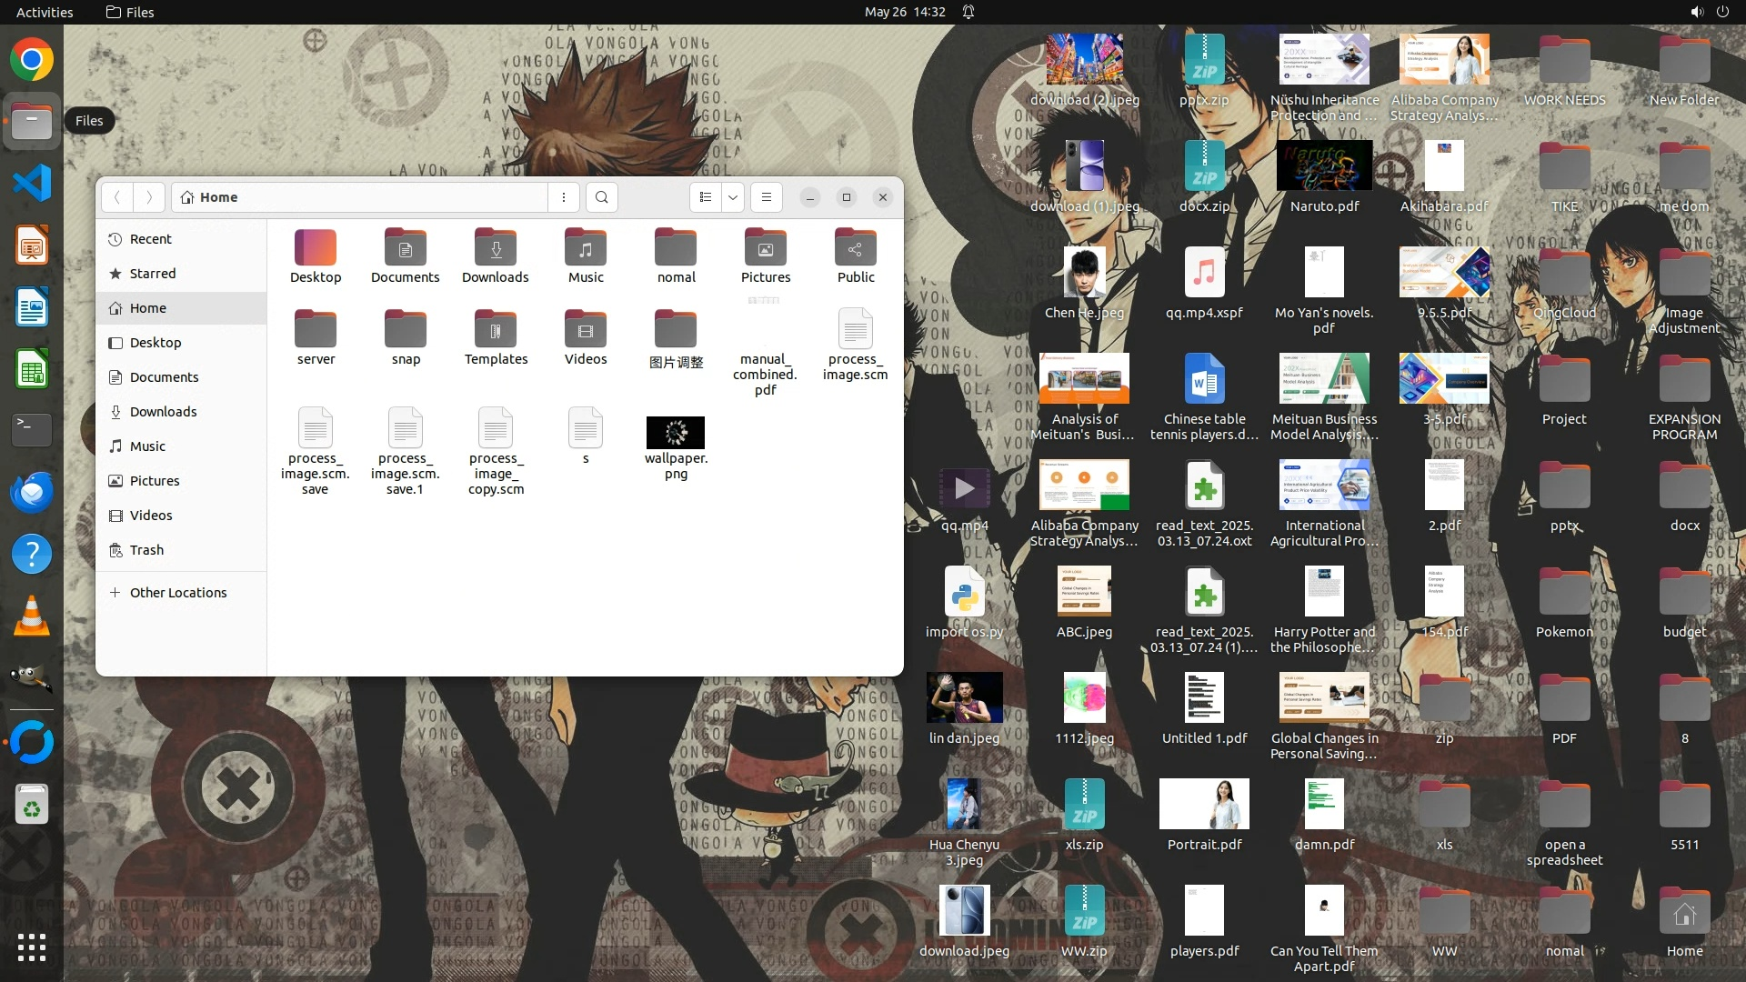Open the hamburger main menu
This screenshot has width=1746, height=982.
click(767, 197)
